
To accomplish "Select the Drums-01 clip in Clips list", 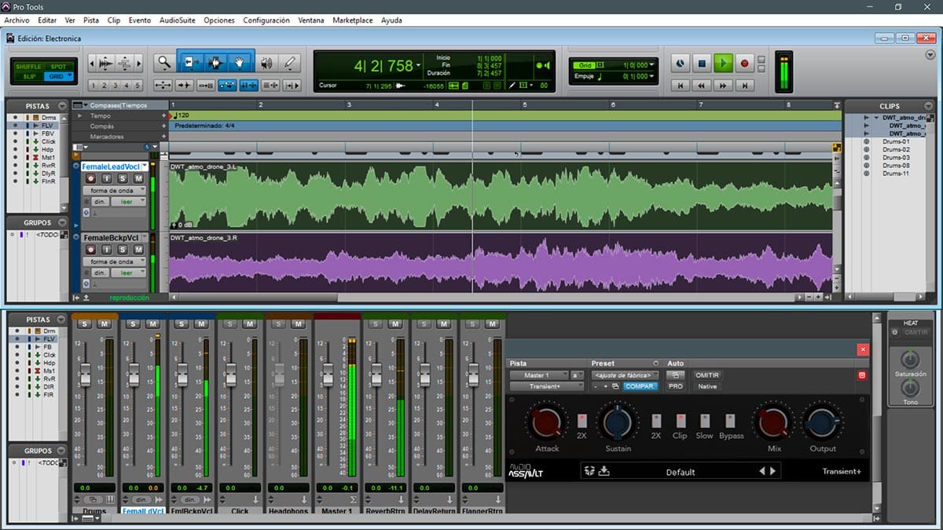I will coord(895,141).
